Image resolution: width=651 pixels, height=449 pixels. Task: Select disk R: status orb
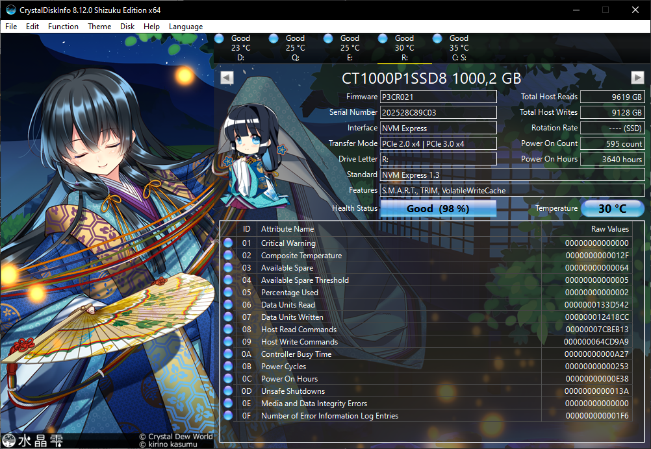click(x=383, y=38)
